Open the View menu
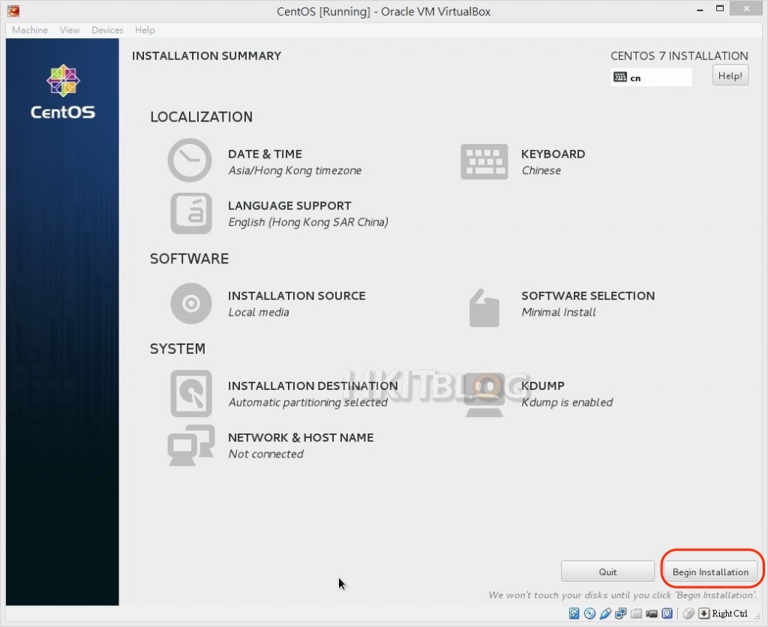 coord(70,30)
